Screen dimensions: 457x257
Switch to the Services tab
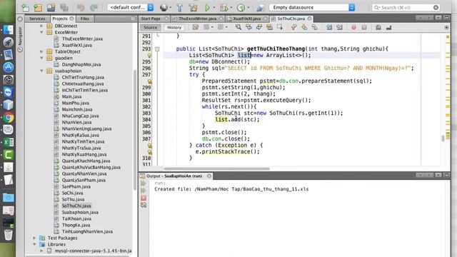pyautogui.click(x=37, y=19)
